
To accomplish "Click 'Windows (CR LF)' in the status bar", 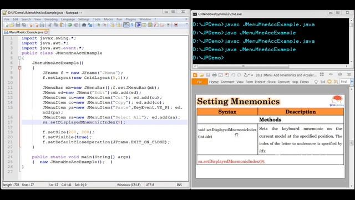I will [129, 185].
